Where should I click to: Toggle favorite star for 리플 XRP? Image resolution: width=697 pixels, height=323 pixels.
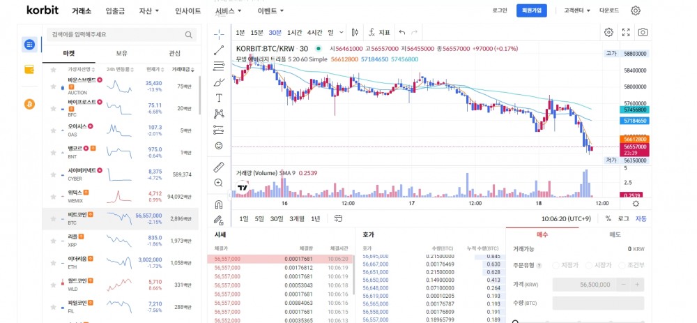click(53, 240)
